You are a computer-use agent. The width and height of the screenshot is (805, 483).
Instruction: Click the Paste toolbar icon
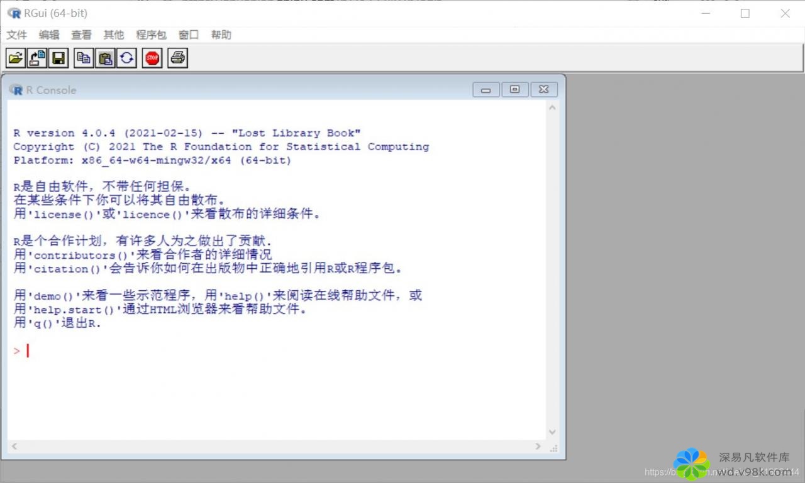[105, 58]
